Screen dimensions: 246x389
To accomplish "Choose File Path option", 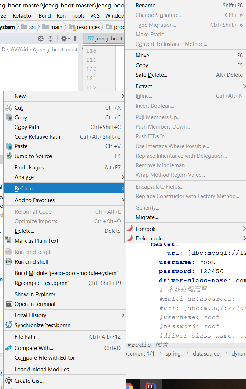I will click(65, 336).
